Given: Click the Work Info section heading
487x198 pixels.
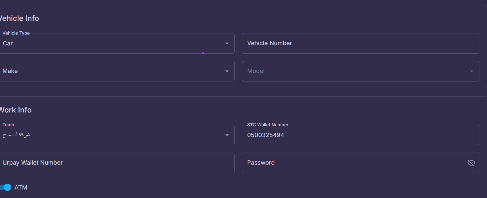Looking at the screenshot, I should [x=16, y=110].
